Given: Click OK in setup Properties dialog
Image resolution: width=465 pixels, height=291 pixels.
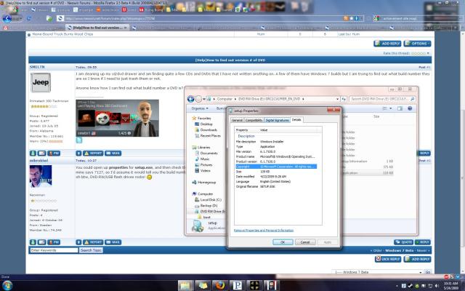Looking at the screenshot, I should coord(283,242).
